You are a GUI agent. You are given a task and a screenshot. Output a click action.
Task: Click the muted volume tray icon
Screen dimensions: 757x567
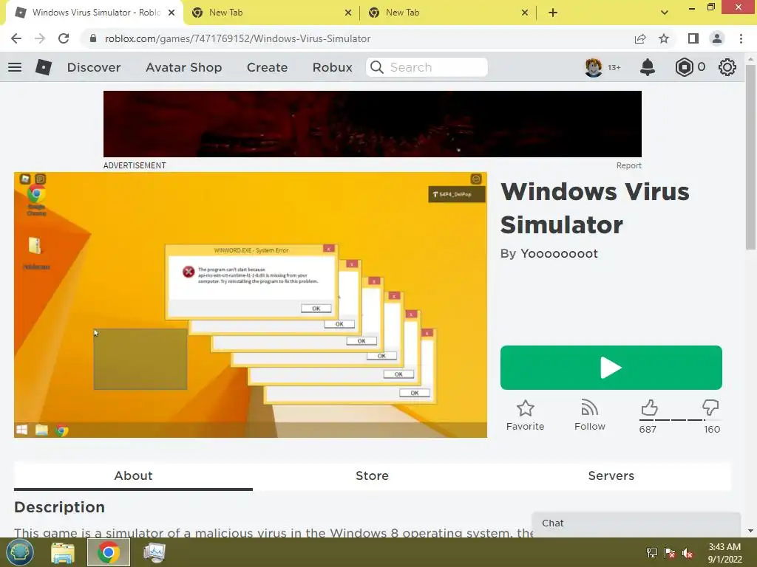pyautogui.click(x=688, y=553)
